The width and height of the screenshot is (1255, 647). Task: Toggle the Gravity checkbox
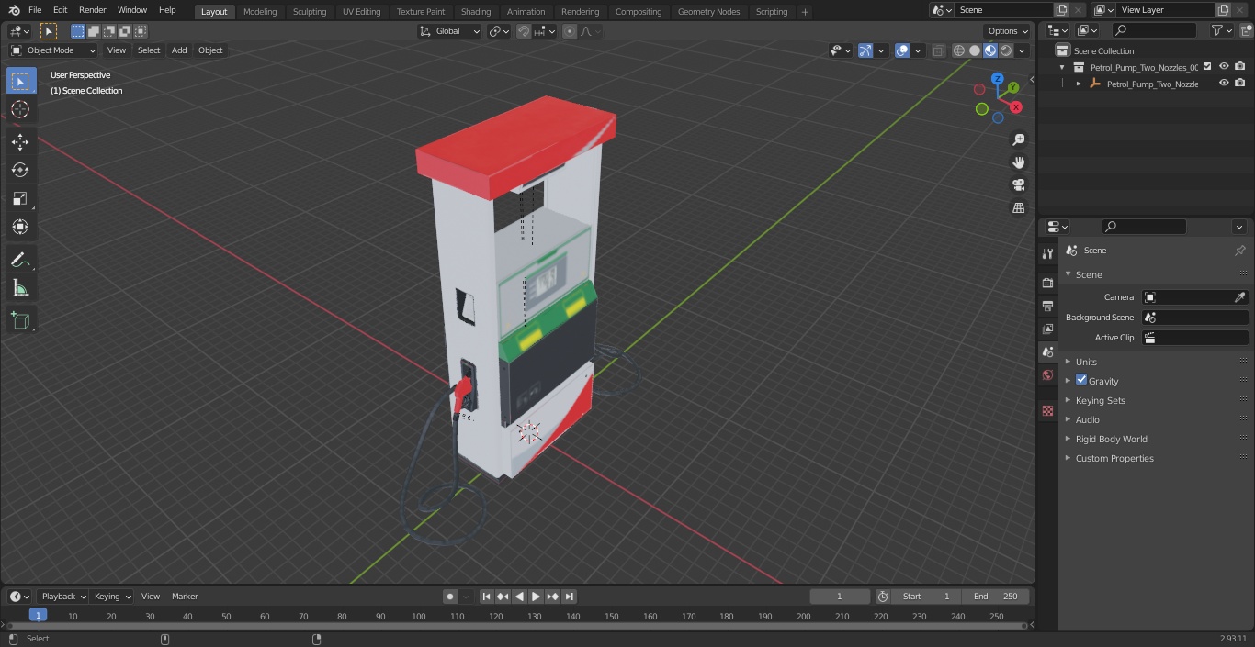1081,380
